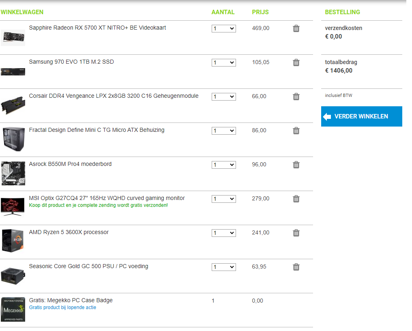Open quantity dropdown for MSI Optix monitor

223,199
